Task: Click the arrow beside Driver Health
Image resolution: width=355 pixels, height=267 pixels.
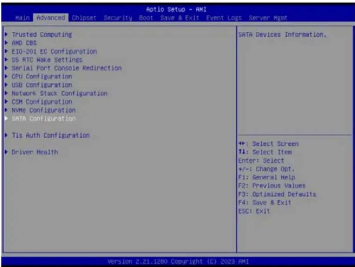Action: pos(6,152)
